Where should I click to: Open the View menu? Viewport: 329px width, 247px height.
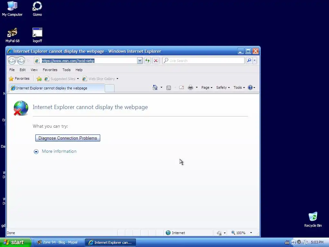point(34,70)
